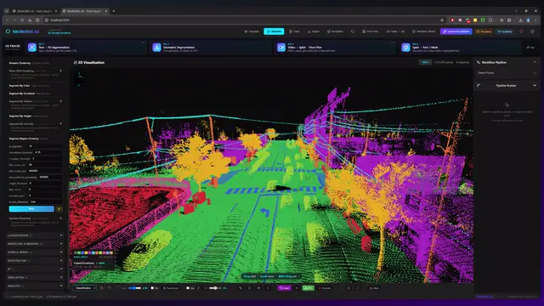
Task: Click the k_neighbors input field
Action: pos(45,146)
